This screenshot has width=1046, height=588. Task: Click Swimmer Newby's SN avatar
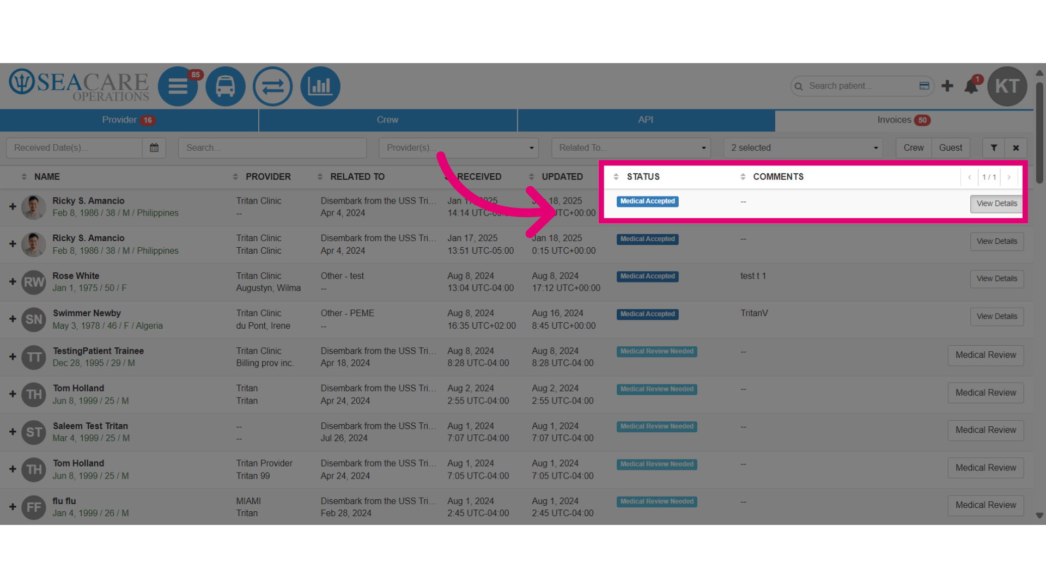click(34, 320)
